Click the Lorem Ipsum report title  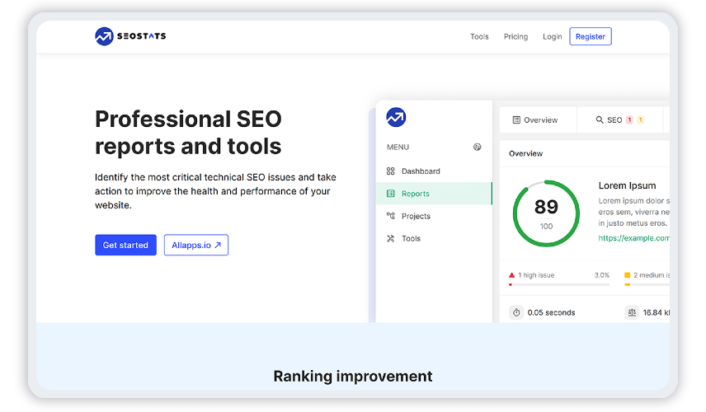[627, 185]
